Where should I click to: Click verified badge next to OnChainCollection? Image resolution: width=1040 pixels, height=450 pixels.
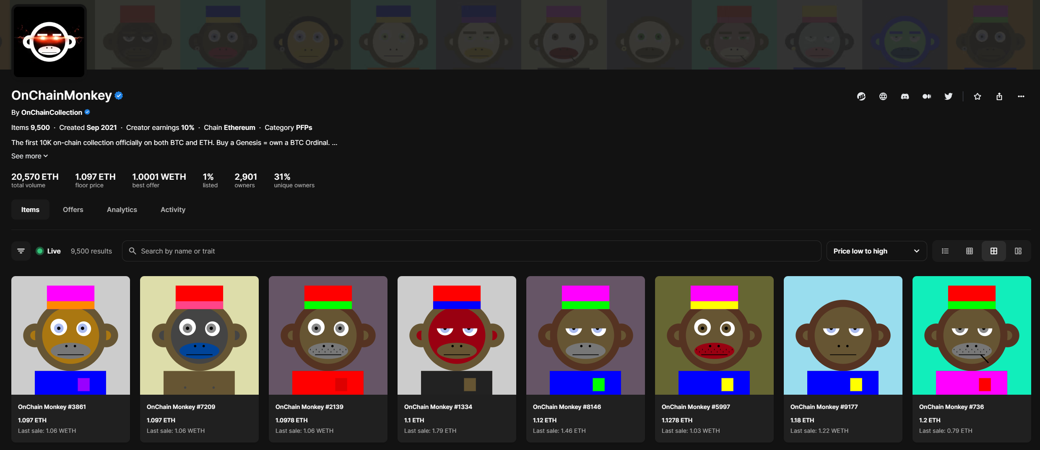click(x=87, y=112)
